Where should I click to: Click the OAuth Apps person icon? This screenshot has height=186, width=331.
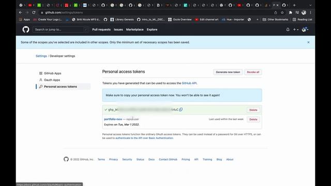coord(41,80)
